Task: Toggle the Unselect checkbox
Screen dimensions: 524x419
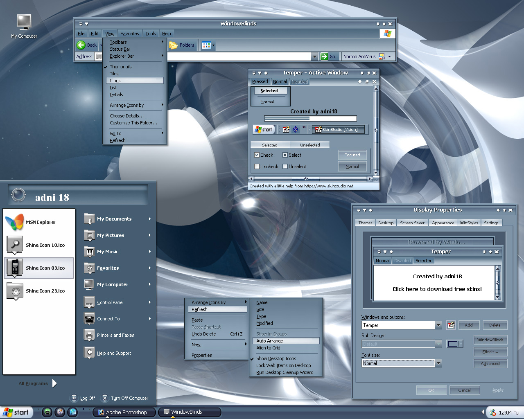Action: pyautogui.click(x=285, y=167)
